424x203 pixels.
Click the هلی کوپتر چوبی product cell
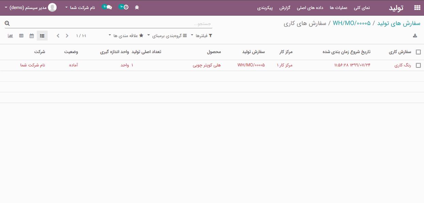[x=207, y=65]
